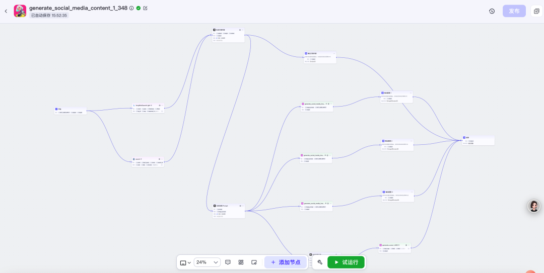Click the workflow app avatar thumbnail
544x273 pixels.
[x=20, y=11]
